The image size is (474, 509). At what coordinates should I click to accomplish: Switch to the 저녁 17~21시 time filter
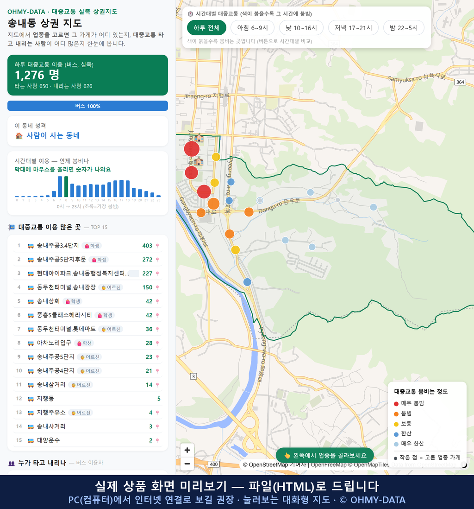tap(353, 28)
